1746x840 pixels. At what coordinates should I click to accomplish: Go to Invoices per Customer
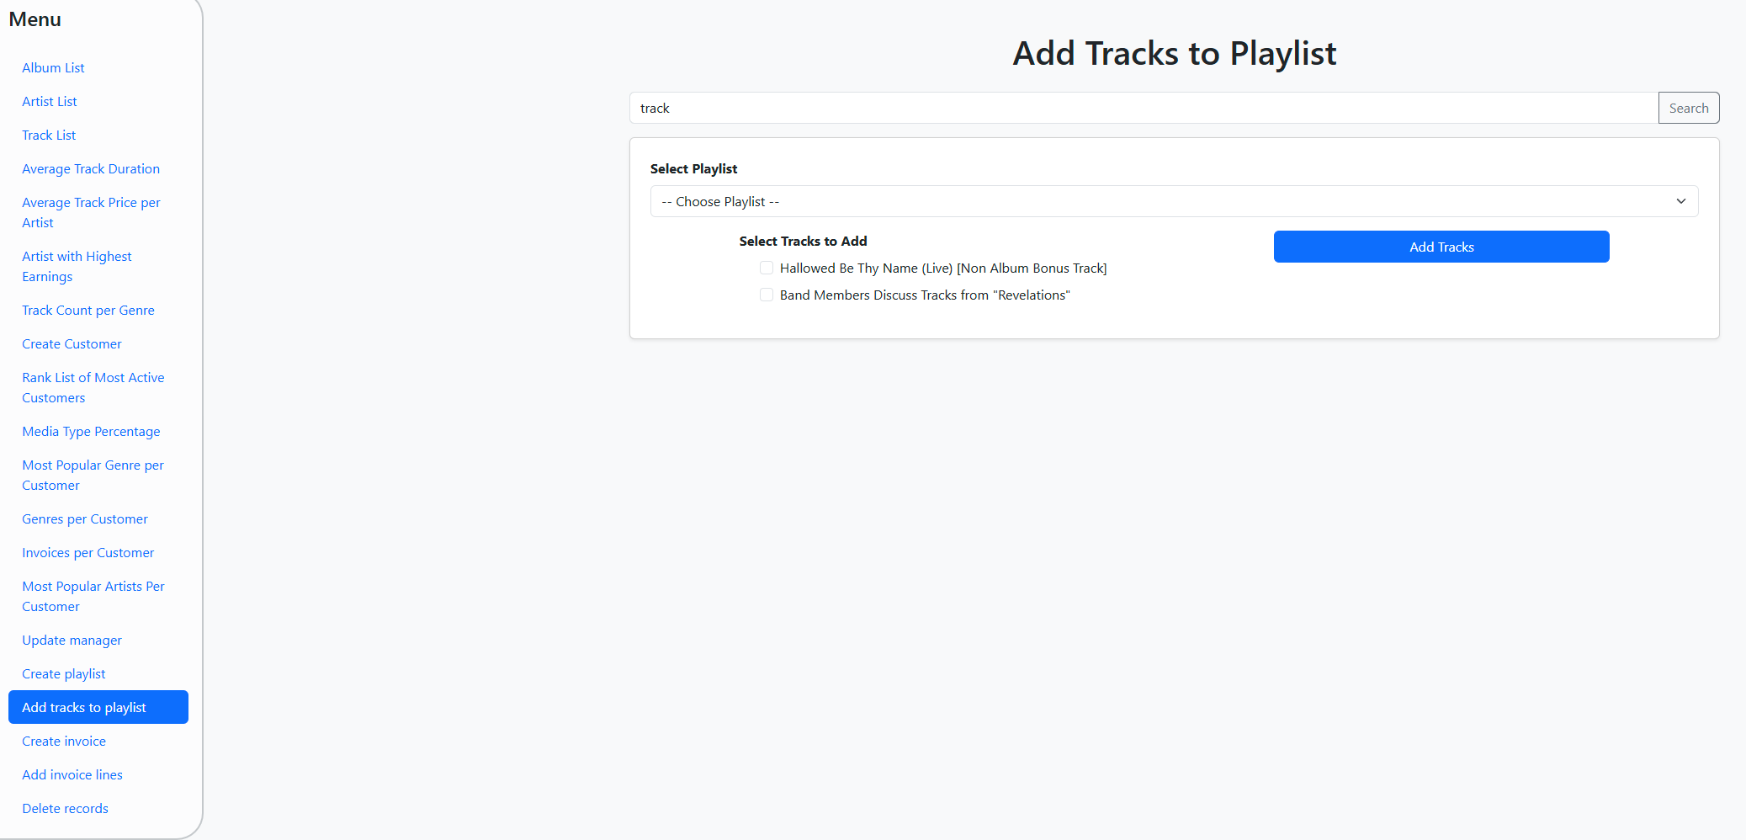[88, 552]
